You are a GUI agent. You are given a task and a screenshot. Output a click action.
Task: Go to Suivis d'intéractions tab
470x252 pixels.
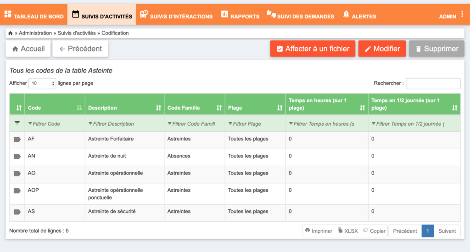(x=176, y=15)
